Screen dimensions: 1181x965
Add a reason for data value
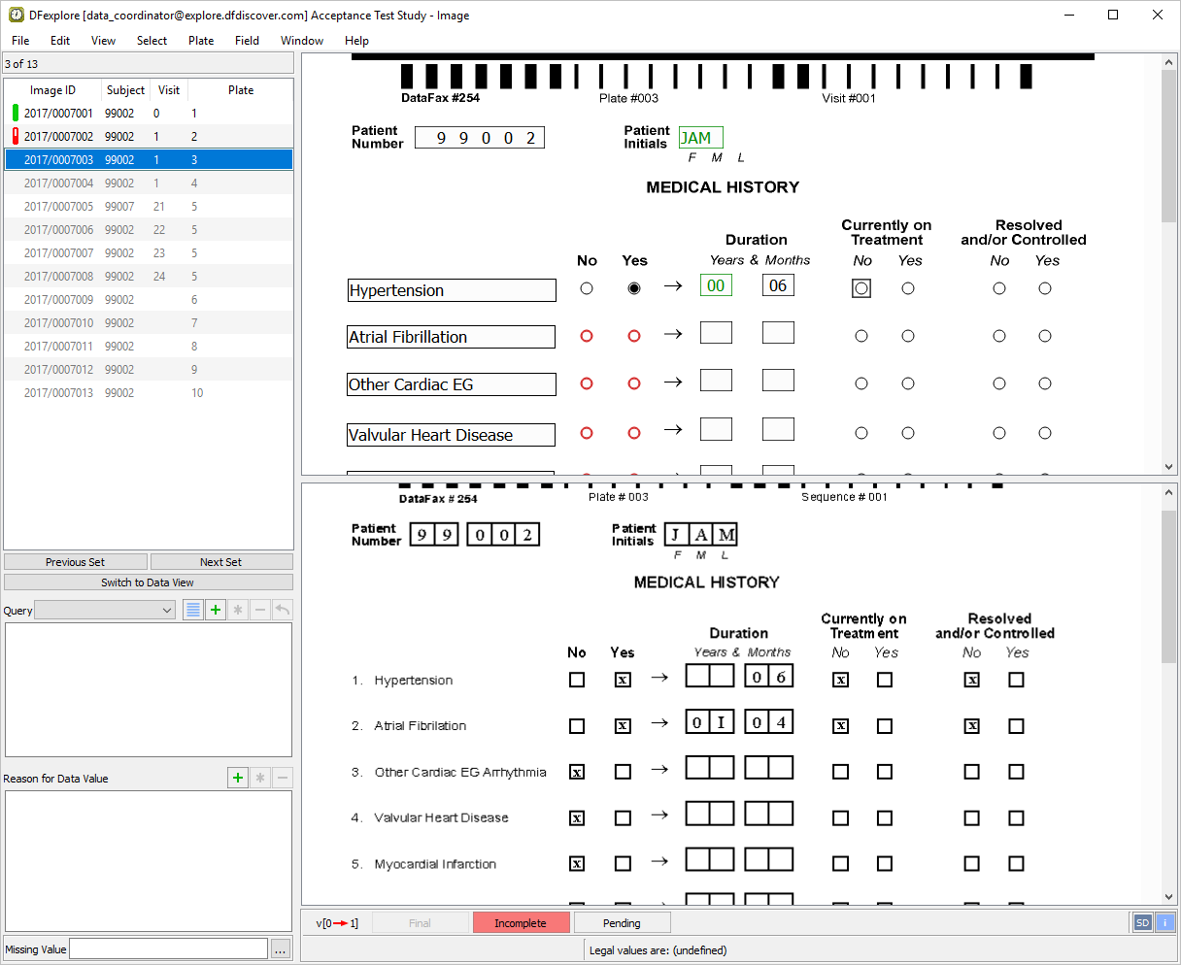238,778
